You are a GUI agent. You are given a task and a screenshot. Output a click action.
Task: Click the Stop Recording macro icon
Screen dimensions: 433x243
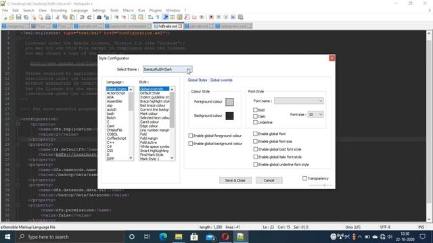pyautogui.click(x=219, y=17)
